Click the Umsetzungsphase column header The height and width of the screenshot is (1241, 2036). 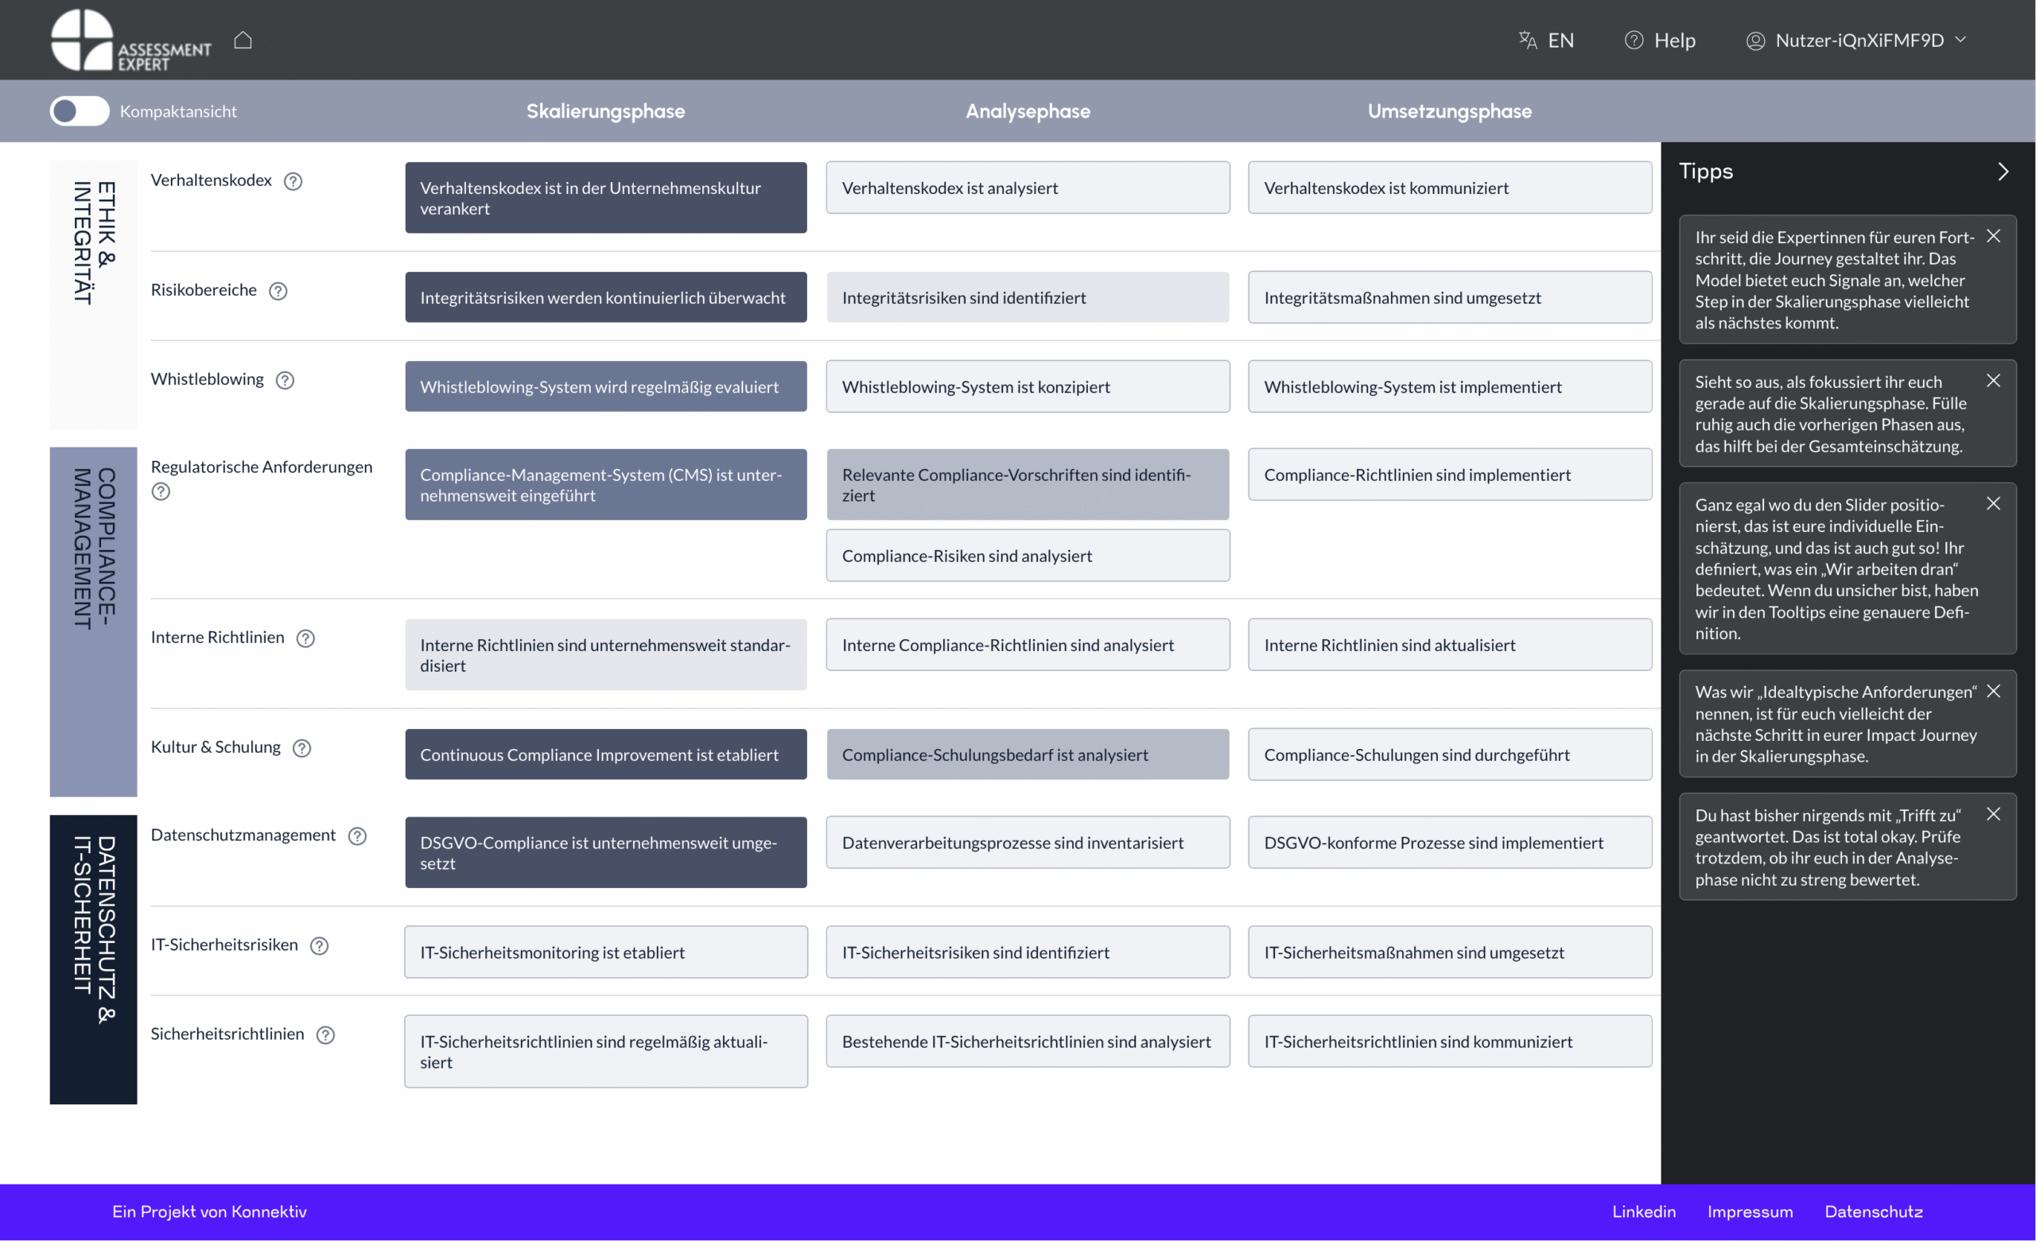pyautogui.click(x=1448, y=111)
